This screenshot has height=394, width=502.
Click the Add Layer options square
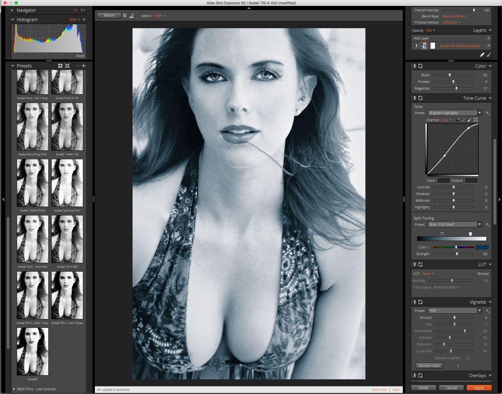(489, 38)
